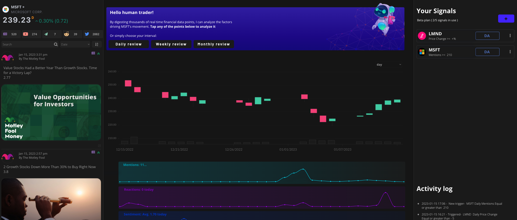517x220 pixels.
Task: Click the magnifier search icon
Action: [x=56, y=44]
